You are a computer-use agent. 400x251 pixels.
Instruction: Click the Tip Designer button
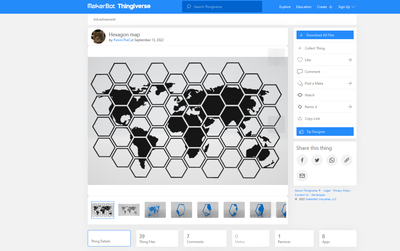point(325,132)
